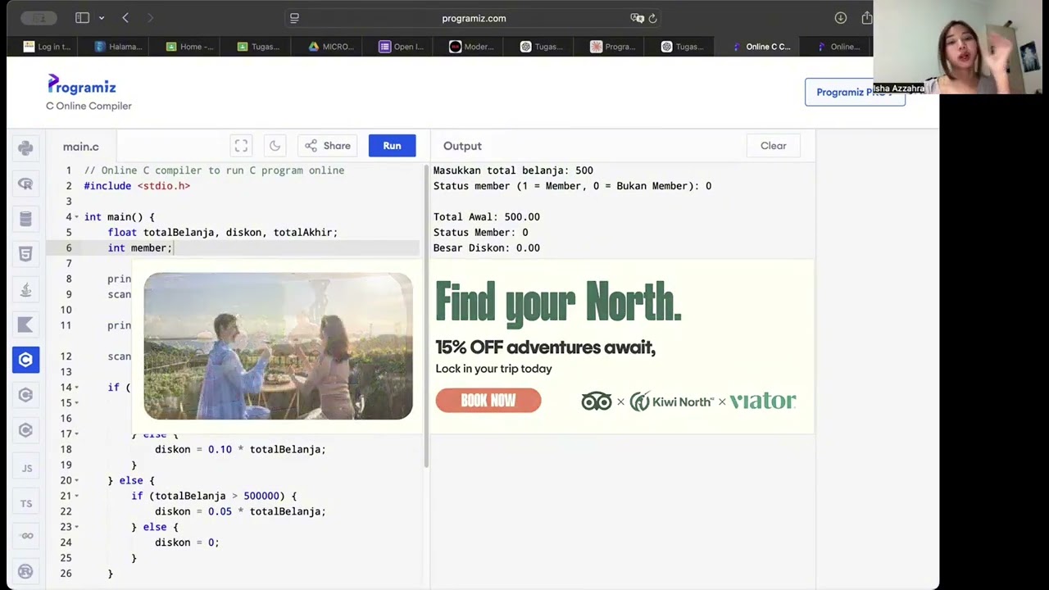The width and height of the screenshot is (1049, 590).
Task: Switch to the 'Online C C...' active tab
Action: click(761, 47)
